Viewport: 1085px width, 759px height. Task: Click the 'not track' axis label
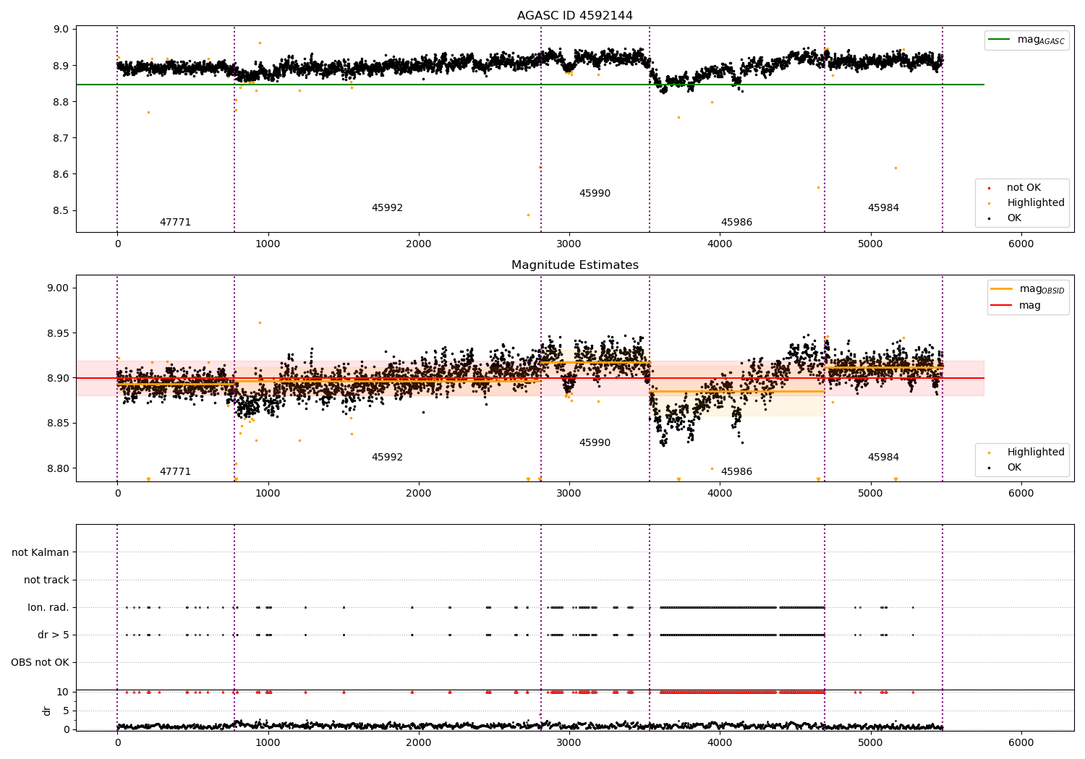[x=46, y=580]
